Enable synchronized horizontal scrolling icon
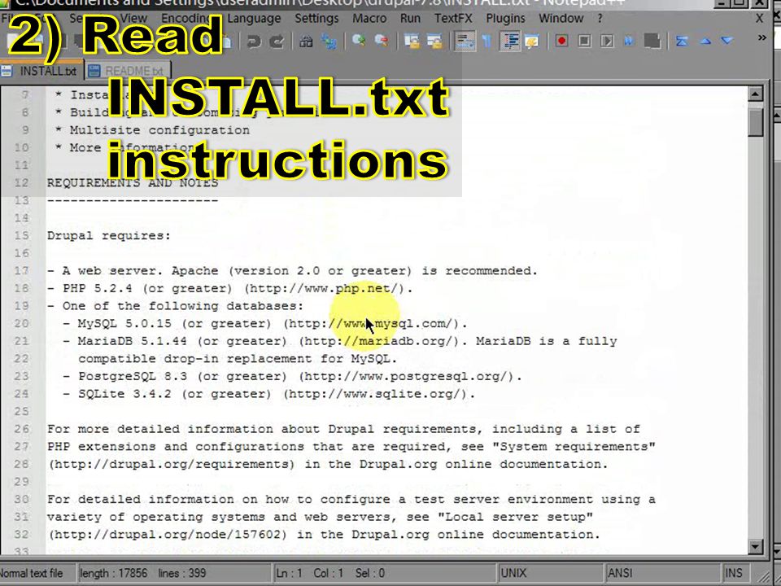781x586 pixels. 434,42
